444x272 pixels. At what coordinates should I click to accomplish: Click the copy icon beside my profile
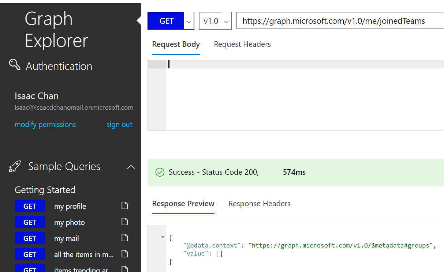click(x=124, y=206)
